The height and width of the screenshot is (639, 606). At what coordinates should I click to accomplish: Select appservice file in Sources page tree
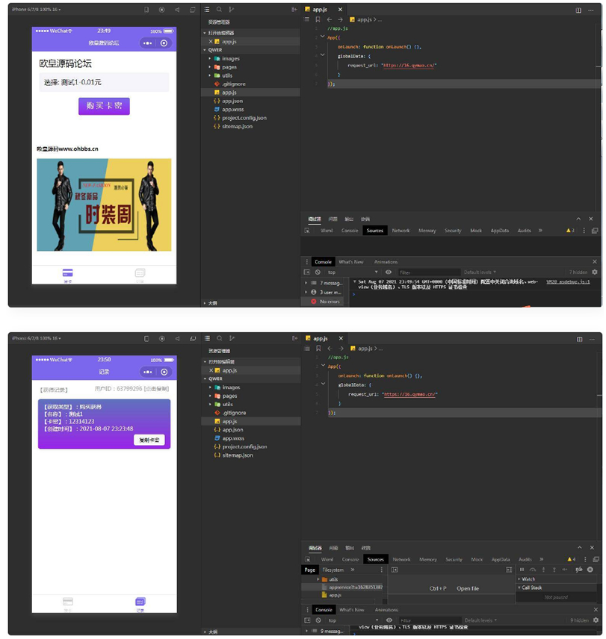pyautogui.click(x=355, y=587)
